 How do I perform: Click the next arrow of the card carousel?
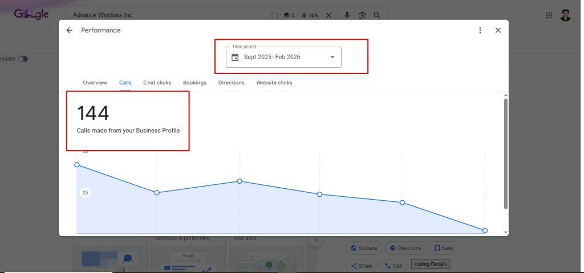[316, 241]
